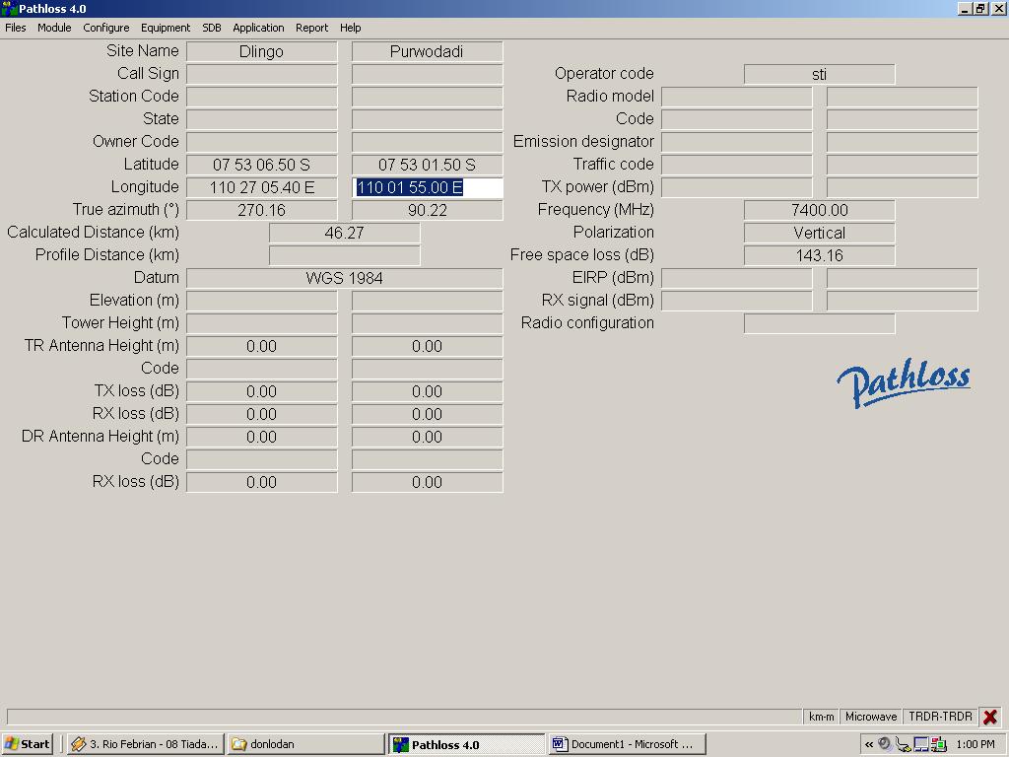Open the Help menu

(x=350, y=28)
